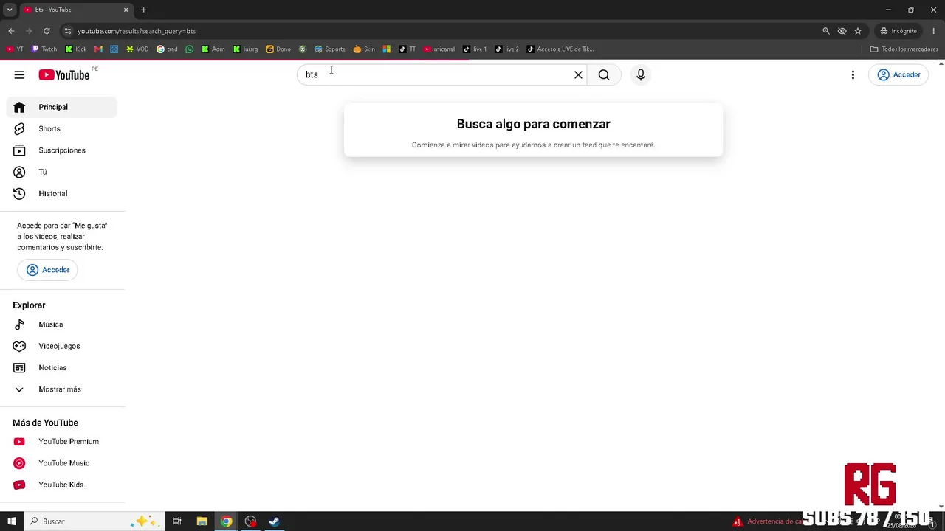Open Historial in sidebar
This screenshot has height=531, width=945.
pyautogui.click(x=62, y=193)
